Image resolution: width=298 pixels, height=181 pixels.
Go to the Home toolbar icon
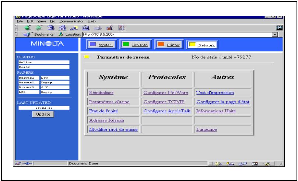pos(62,28)
